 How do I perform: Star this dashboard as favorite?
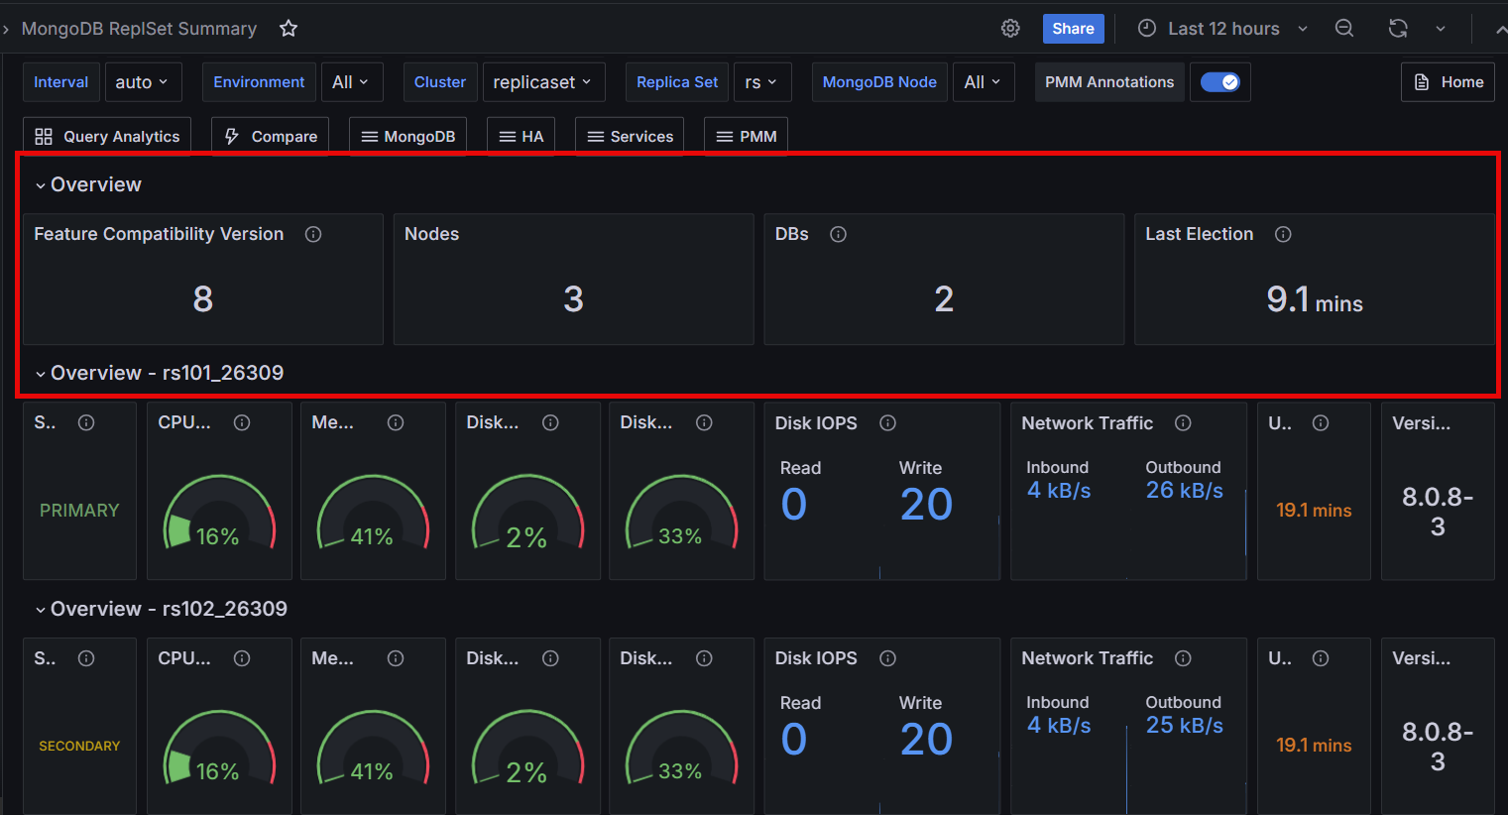pos(289,29)
